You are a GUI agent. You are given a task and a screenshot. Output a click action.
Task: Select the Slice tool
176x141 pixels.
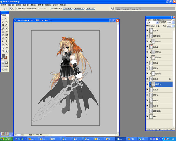pos(6,25)
